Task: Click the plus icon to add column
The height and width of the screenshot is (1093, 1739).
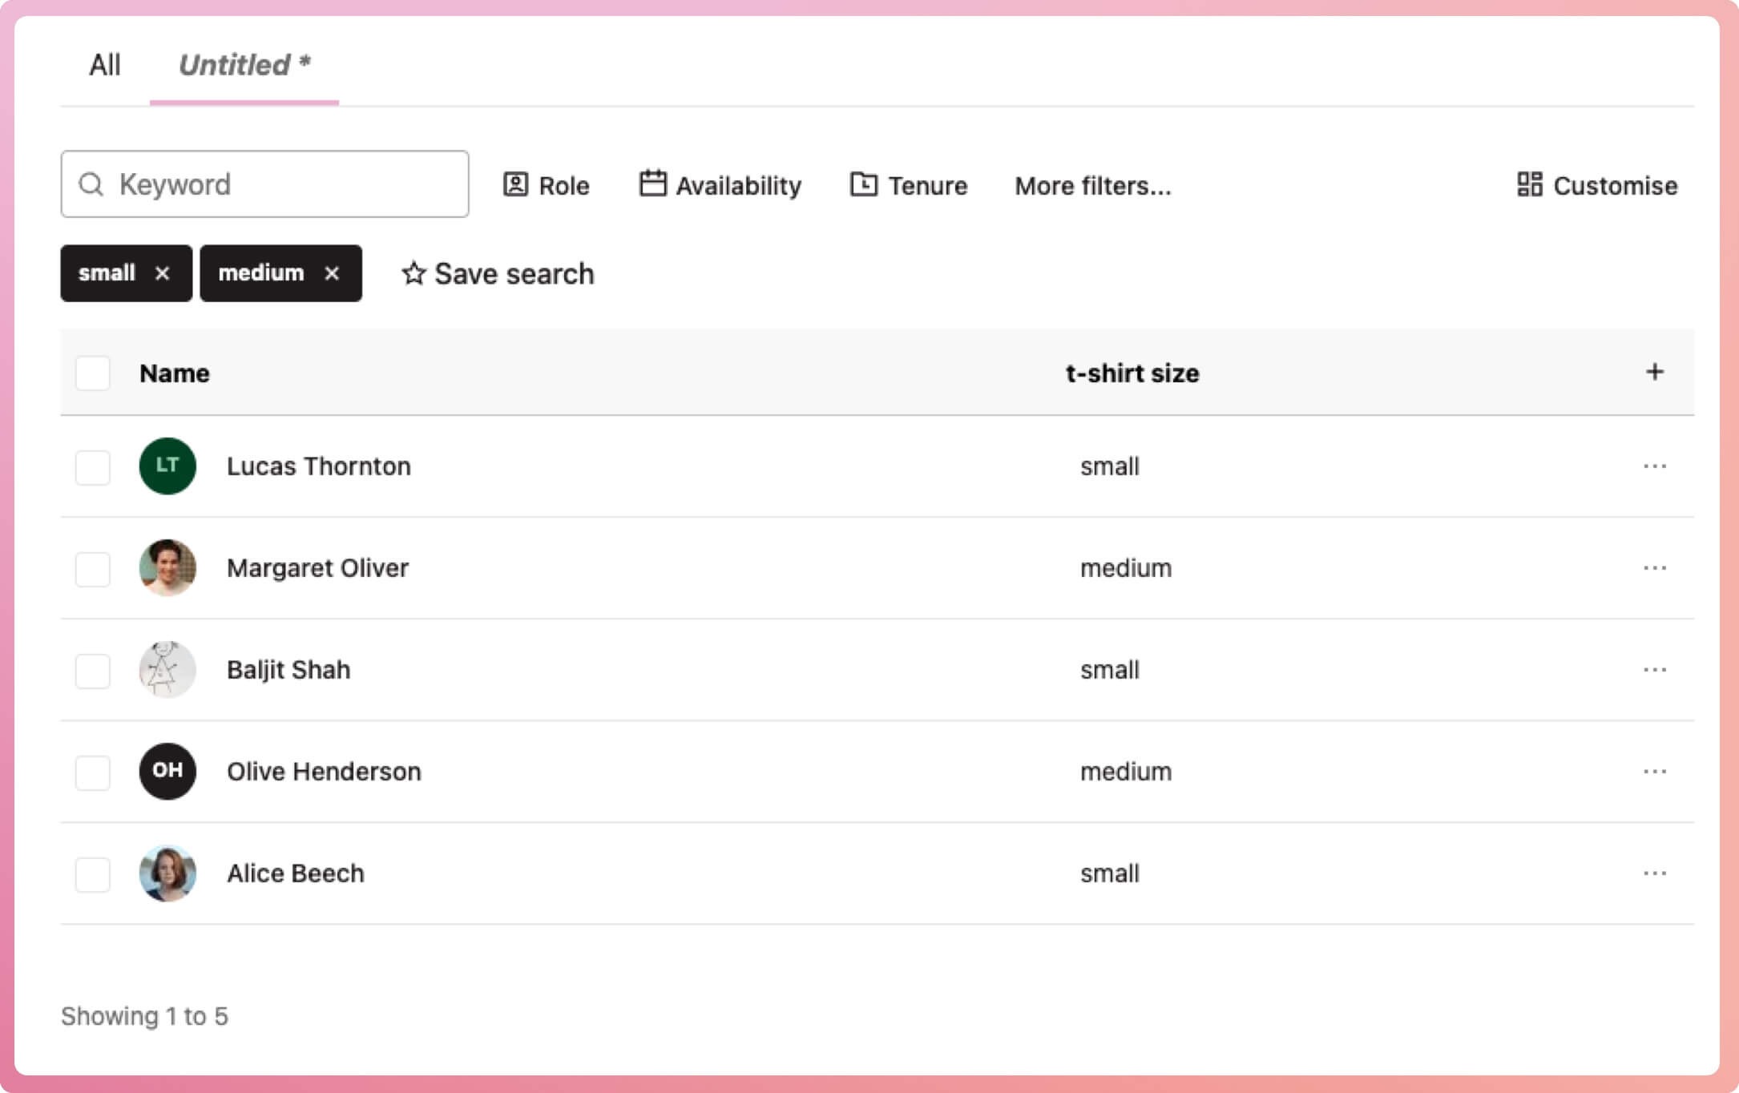Action: (1654, 372)
